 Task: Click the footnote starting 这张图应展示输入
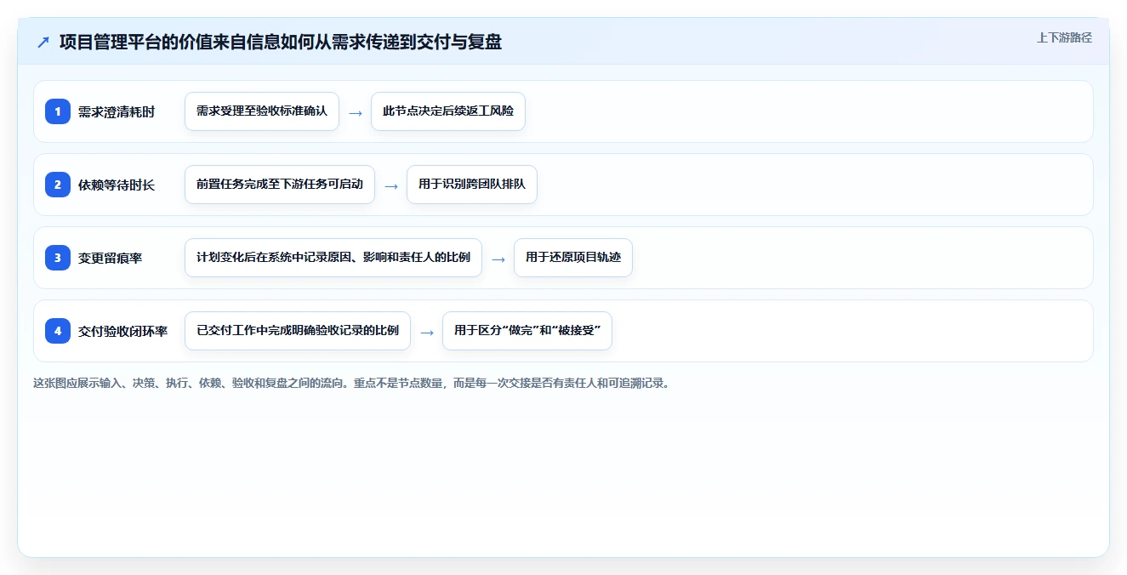tap(351, 384)
